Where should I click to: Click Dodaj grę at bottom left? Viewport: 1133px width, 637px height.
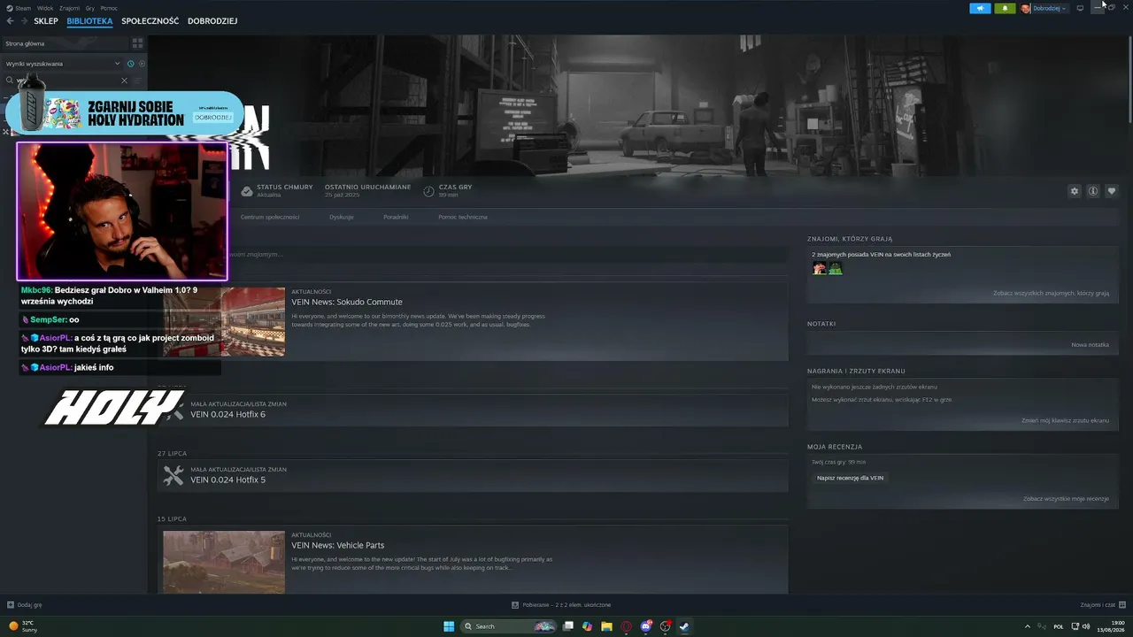tap(25, 605)
